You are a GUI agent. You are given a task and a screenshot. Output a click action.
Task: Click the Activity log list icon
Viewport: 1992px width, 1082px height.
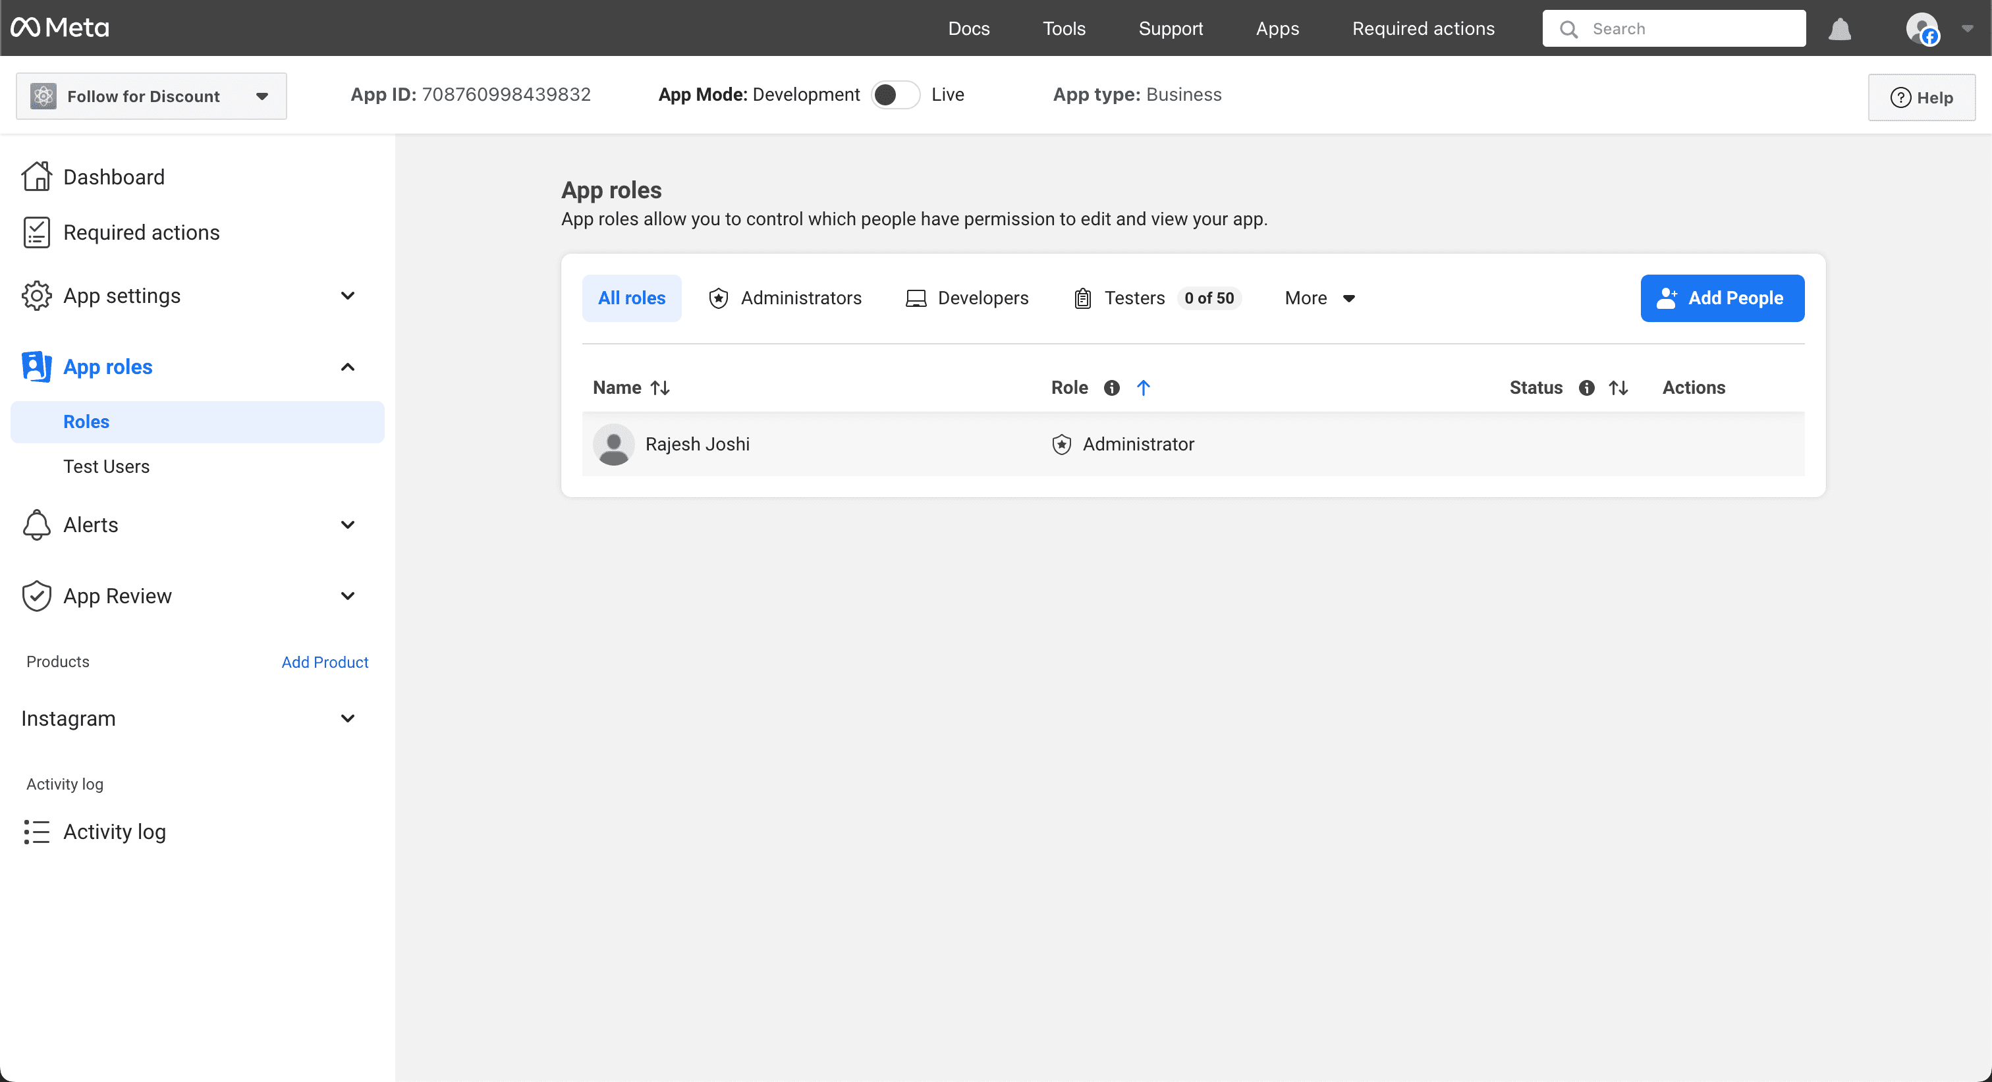click(x=36, y=832)
